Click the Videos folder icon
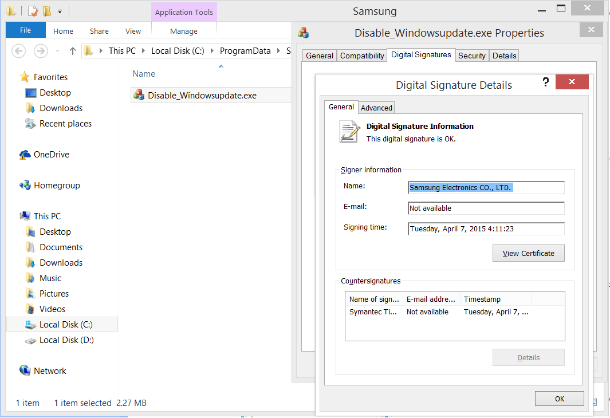The width and height of the screenshot is (610, 418). tap(30, 309)
